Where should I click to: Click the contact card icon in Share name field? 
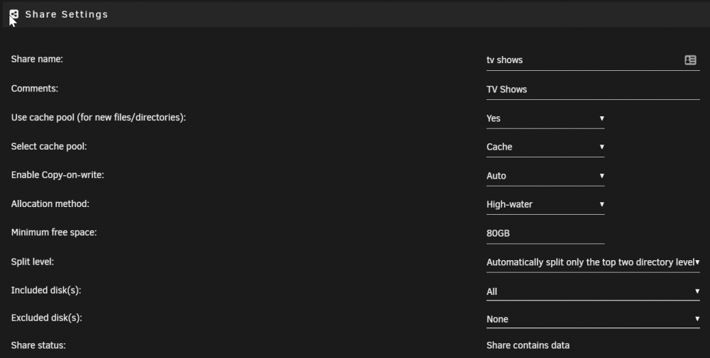coord(690,60)
